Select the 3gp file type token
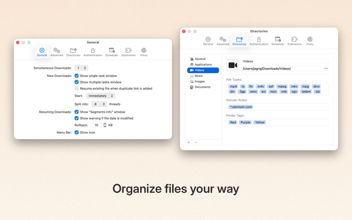This screenshot has height=220, width=352. [242, 91]
